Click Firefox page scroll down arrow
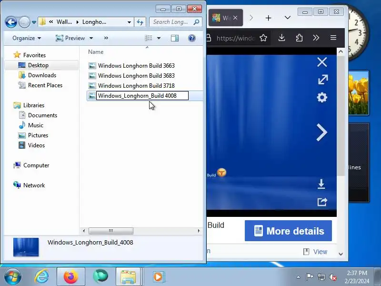 coord(341,254)
